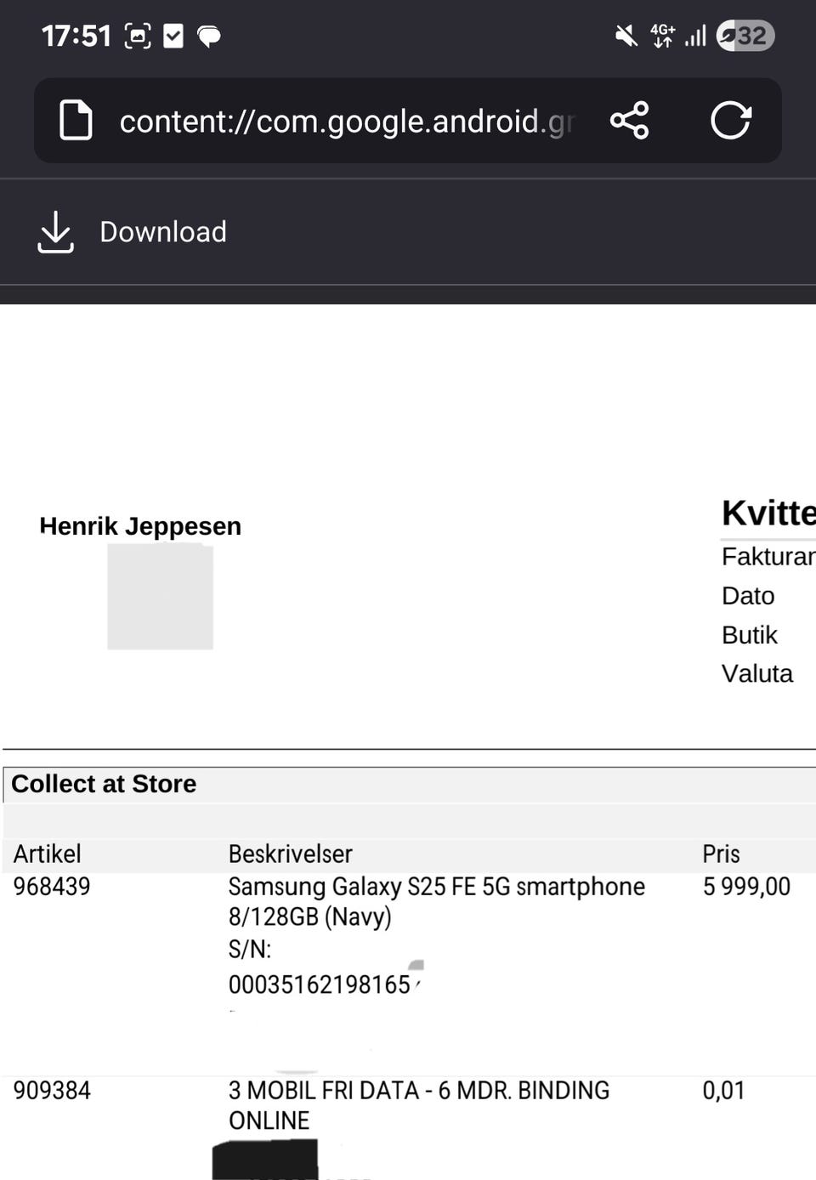Viewport: 816px width, 1180px height.
Task: Tap the Pris column header
Action: pyautogui.click(x=721, y=854)
